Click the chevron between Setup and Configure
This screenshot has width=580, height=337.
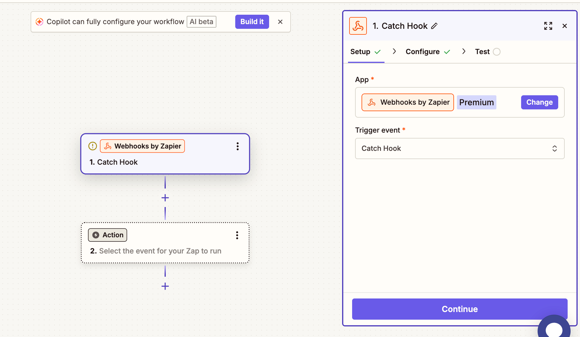click(394, 51)
